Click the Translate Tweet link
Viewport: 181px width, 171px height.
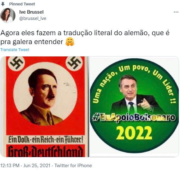pos(15,50)
